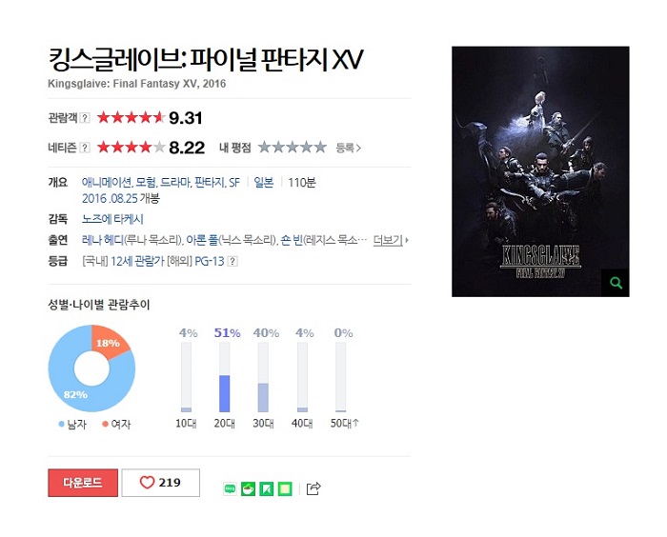Like the movie with heart button
Image resolution: width=667 pixels, height=537 pixels.
coord(160,483)
